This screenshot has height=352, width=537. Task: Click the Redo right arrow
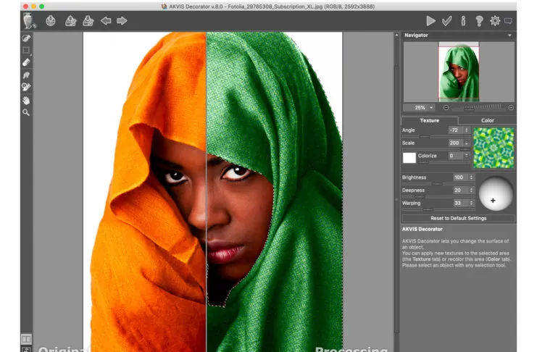[x=122, y=21]
